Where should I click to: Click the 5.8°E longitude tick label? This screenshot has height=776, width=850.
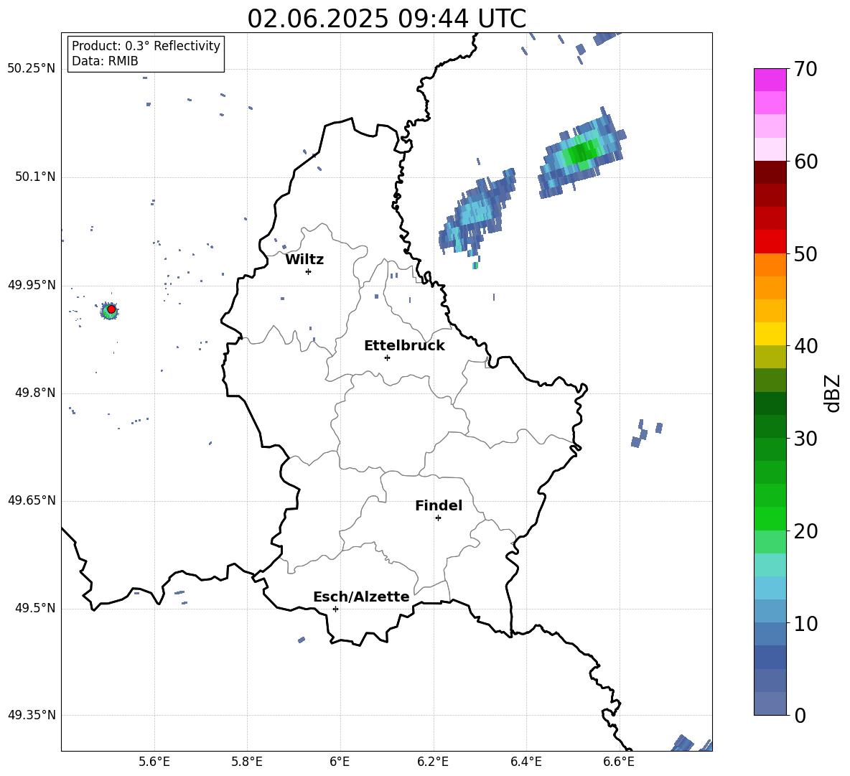point(247,762)
